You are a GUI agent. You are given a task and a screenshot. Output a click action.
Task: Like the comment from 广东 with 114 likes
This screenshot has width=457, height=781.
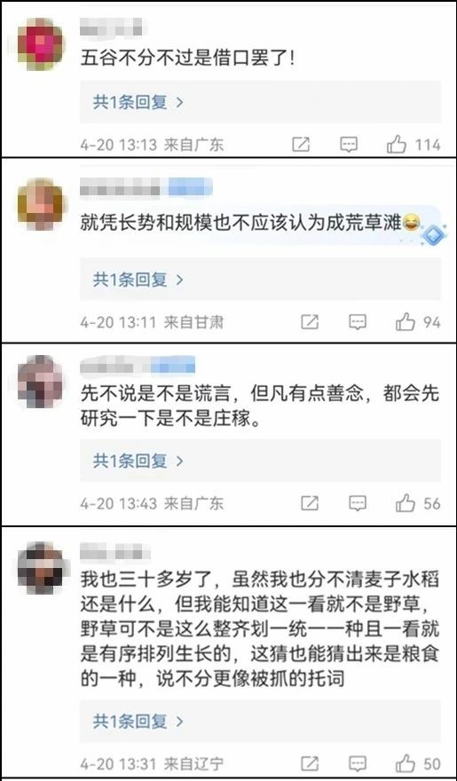(x=397, y=145)
